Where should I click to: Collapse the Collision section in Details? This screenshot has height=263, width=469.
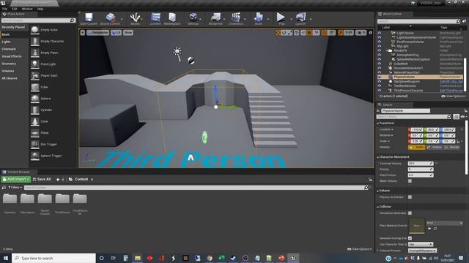(x=378, y=207)
